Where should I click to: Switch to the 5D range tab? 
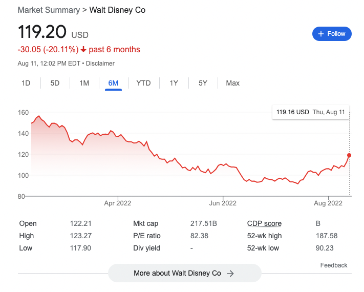click(55, 83)
